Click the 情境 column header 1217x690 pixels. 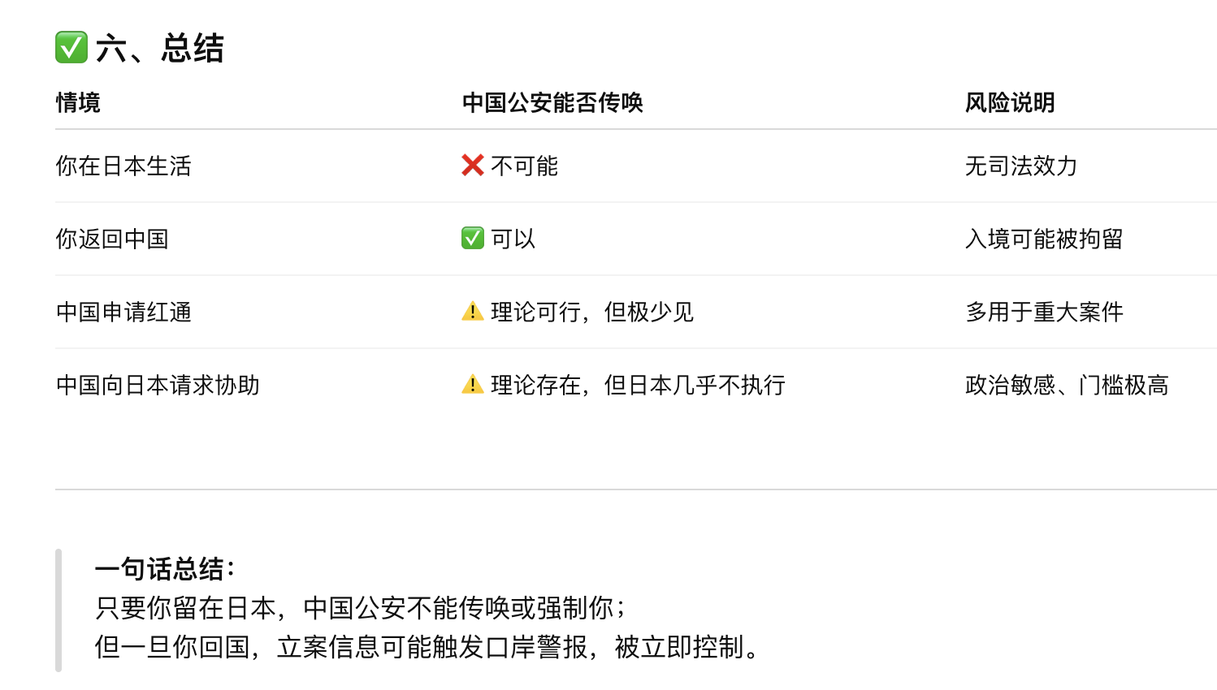tap(78, 103)
